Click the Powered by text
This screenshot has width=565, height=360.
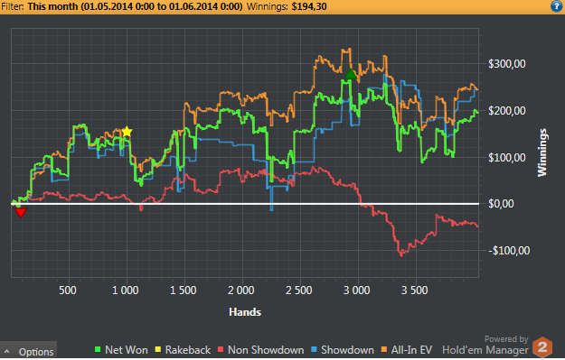point(506,338)
